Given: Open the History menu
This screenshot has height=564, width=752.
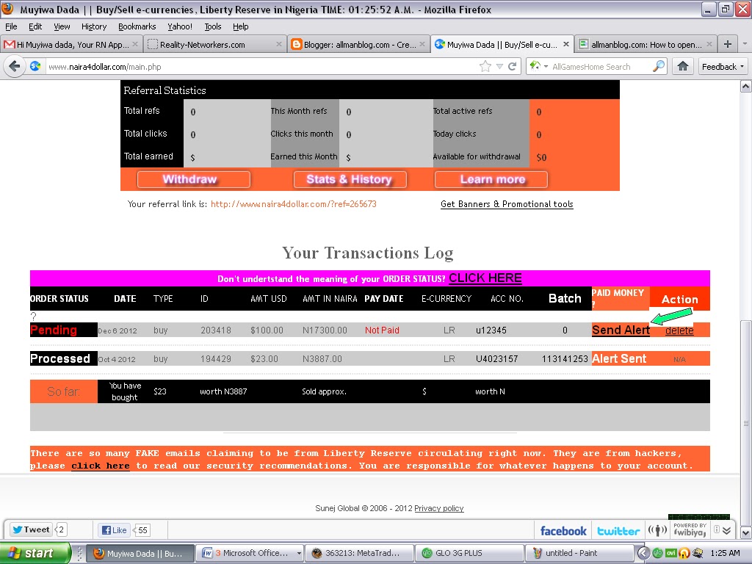Looking at the screenshot, I should click(x=93, y=26).
